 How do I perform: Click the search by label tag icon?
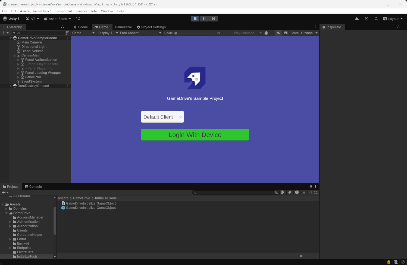(x=290, y=192)
